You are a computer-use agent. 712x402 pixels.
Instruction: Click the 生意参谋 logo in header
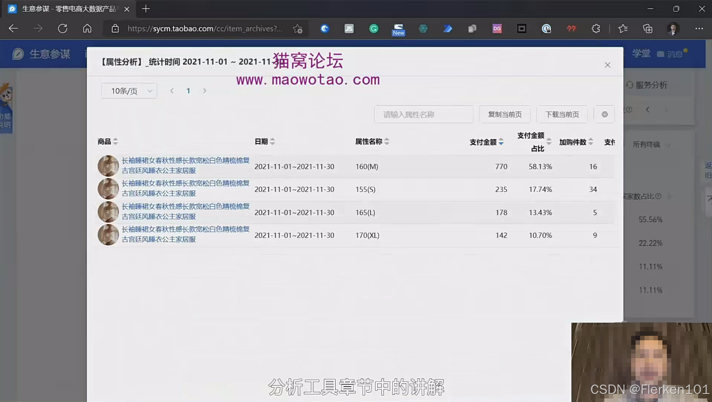tap(42, 54)
